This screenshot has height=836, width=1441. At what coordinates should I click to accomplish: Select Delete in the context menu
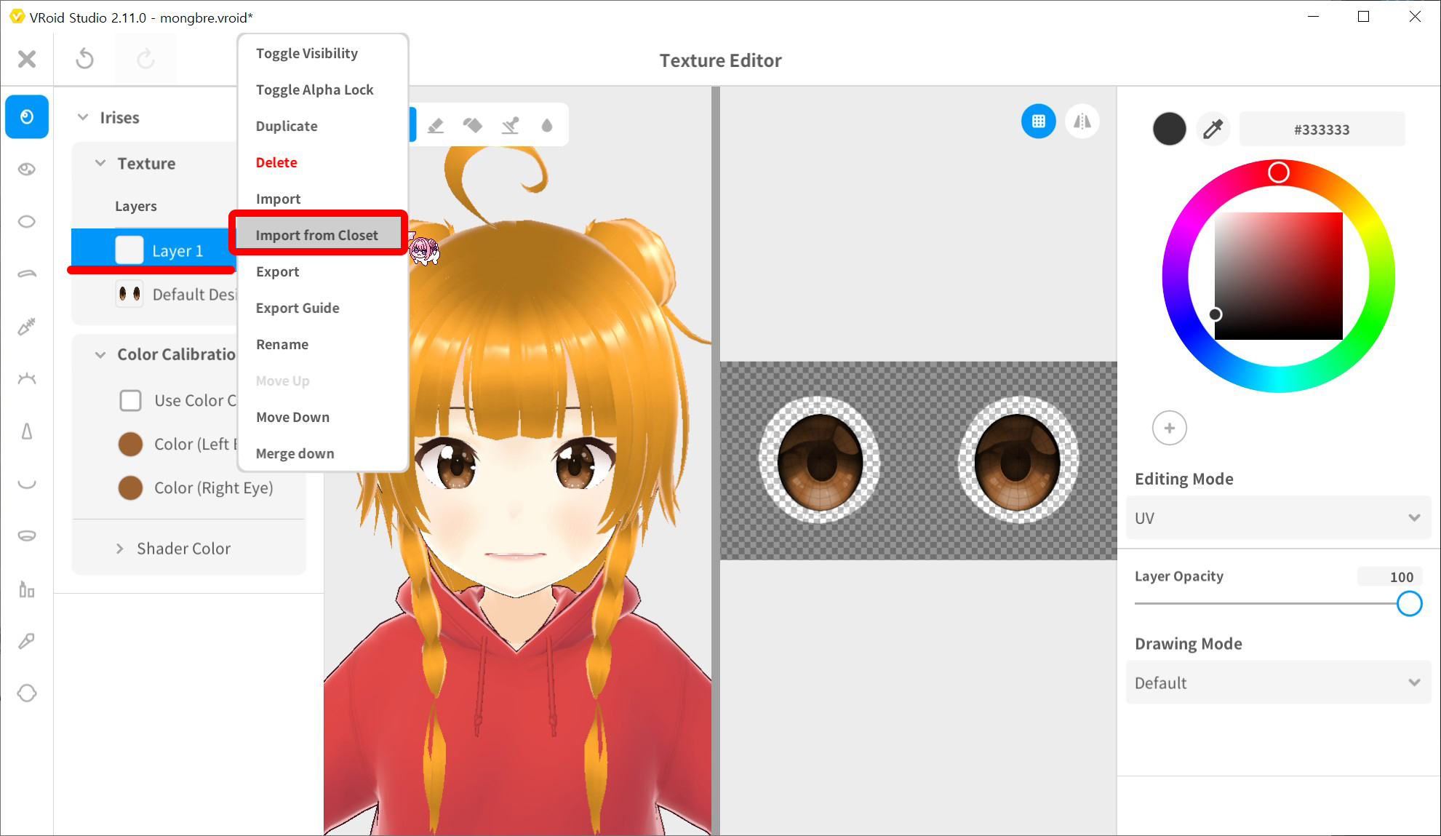pos(276,162)
